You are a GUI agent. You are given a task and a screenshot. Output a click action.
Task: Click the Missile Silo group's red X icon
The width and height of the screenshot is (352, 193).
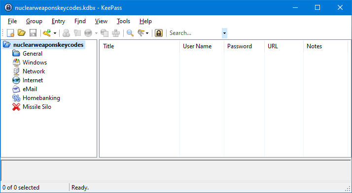tap(16, 107)
